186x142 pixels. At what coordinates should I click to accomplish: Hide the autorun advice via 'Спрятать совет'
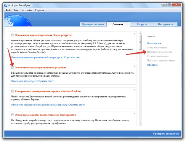(46, 81)
